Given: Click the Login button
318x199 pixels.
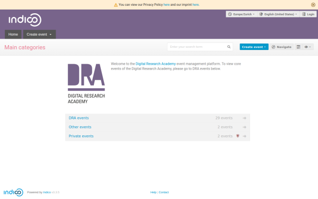Looking at the screenshot, I should pos(308,14).
